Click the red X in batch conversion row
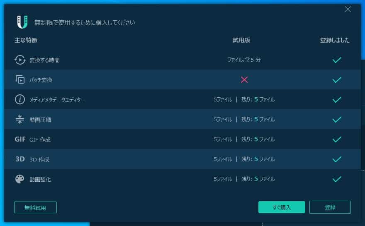The height and width of the screenshot is (226, 365). click(244, 79)
